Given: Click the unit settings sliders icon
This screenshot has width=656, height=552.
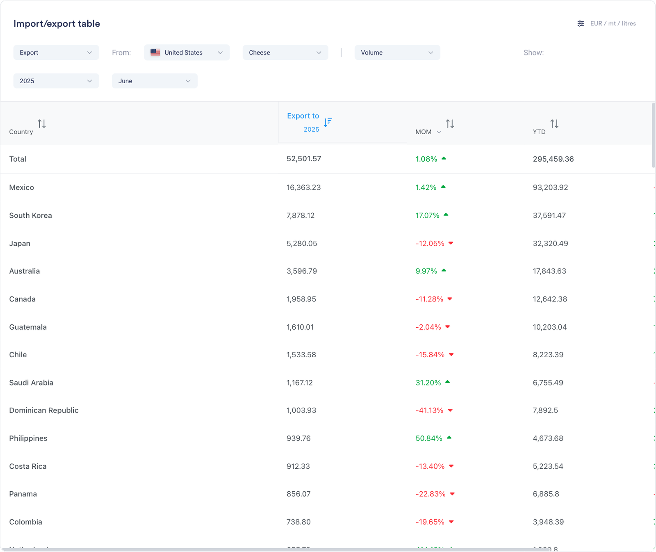Looking at the screenshot, I should tap(581, 24).
